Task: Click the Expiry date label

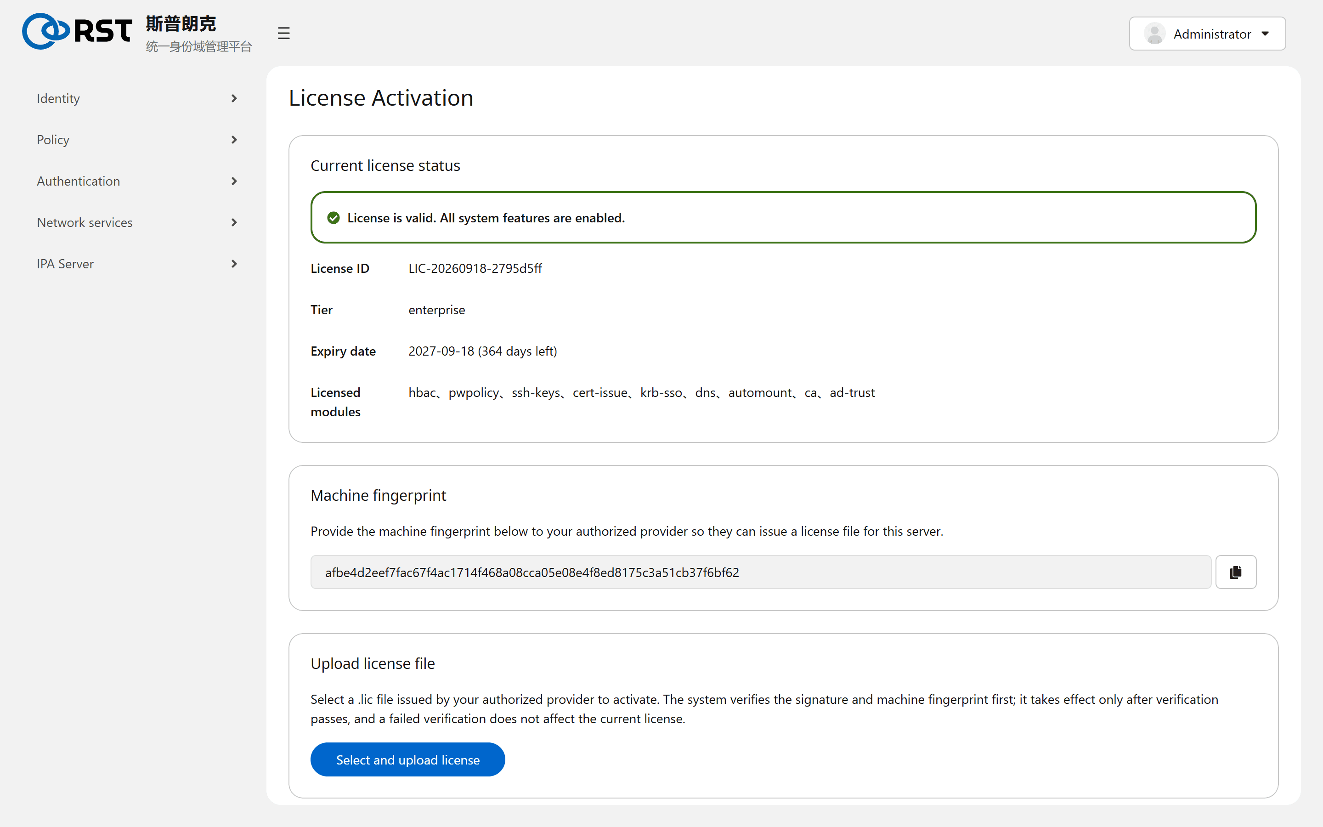Action: pyautogui.click(x=343, y=351)
